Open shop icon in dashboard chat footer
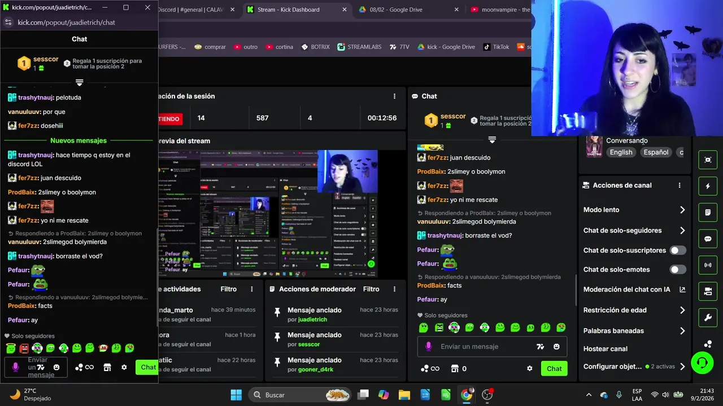The height and width of the screenshot is (406, 723). [454, 368]
